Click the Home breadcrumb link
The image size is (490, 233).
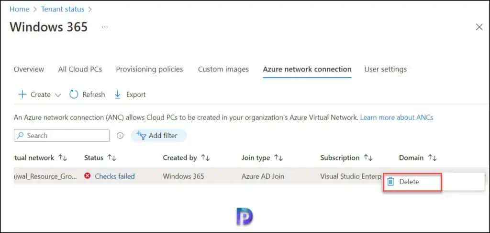coord(19,9)
